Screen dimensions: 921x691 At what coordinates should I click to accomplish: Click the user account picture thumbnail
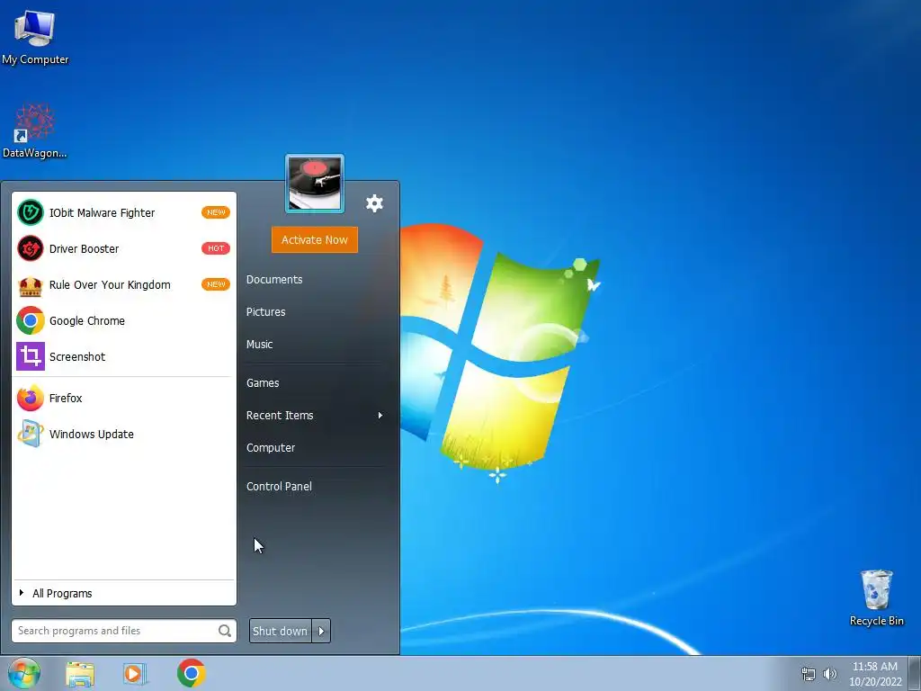(315, 184)
